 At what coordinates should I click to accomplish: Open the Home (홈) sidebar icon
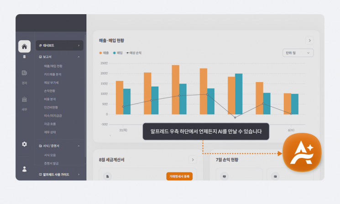point(24,47)
